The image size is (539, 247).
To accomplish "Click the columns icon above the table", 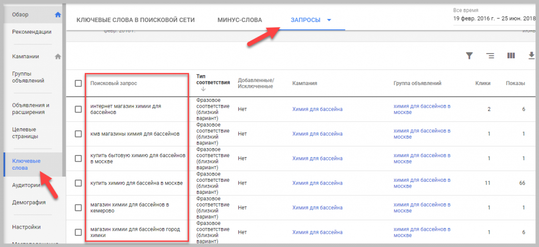I will pos(511,56).
